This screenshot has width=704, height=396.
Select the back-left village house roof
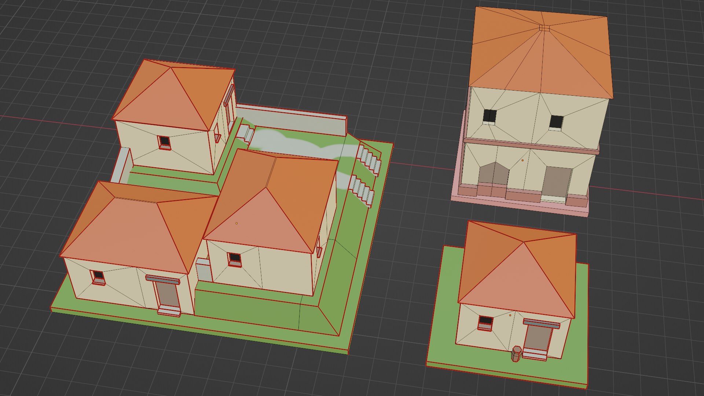coord(174,95)
